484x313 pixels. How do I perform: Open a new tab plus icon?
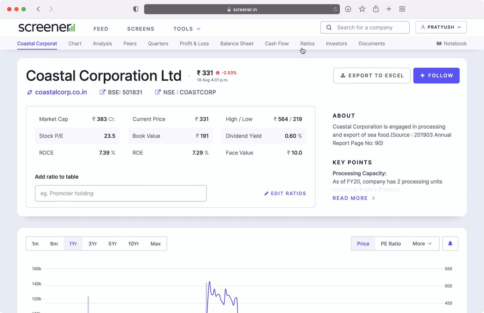coord(389,9)
